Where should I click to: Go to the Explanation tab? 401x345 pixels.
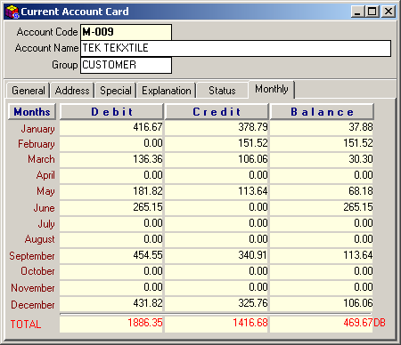(x=167, y=91)
